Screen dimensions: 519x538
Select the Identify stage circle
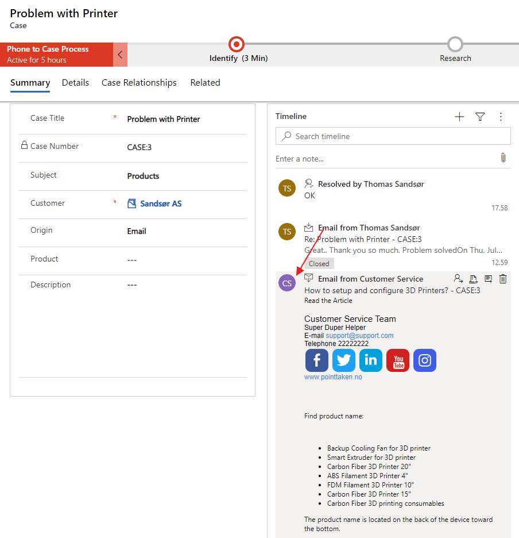[236, 44]
